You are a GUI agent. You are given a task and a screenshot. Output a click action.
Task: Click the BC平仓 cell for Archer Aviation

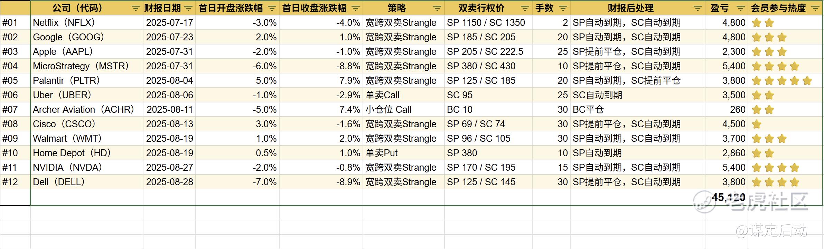coord(638,109)
